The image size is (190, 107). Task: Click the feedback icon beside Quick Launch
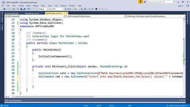[x=145, y=2]
